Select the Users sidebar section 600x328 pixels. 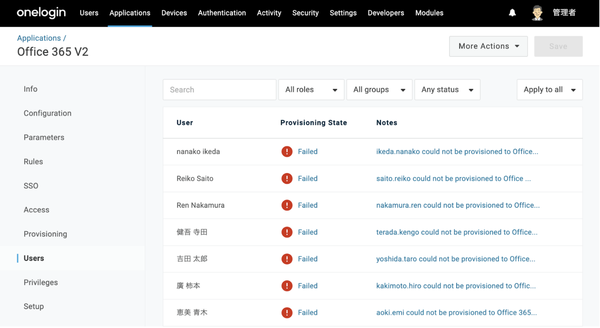tap(34, 258)
